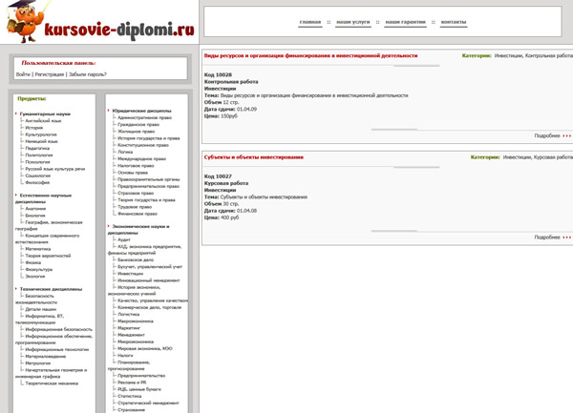Select «Детали машин» subject

(40, 309)
